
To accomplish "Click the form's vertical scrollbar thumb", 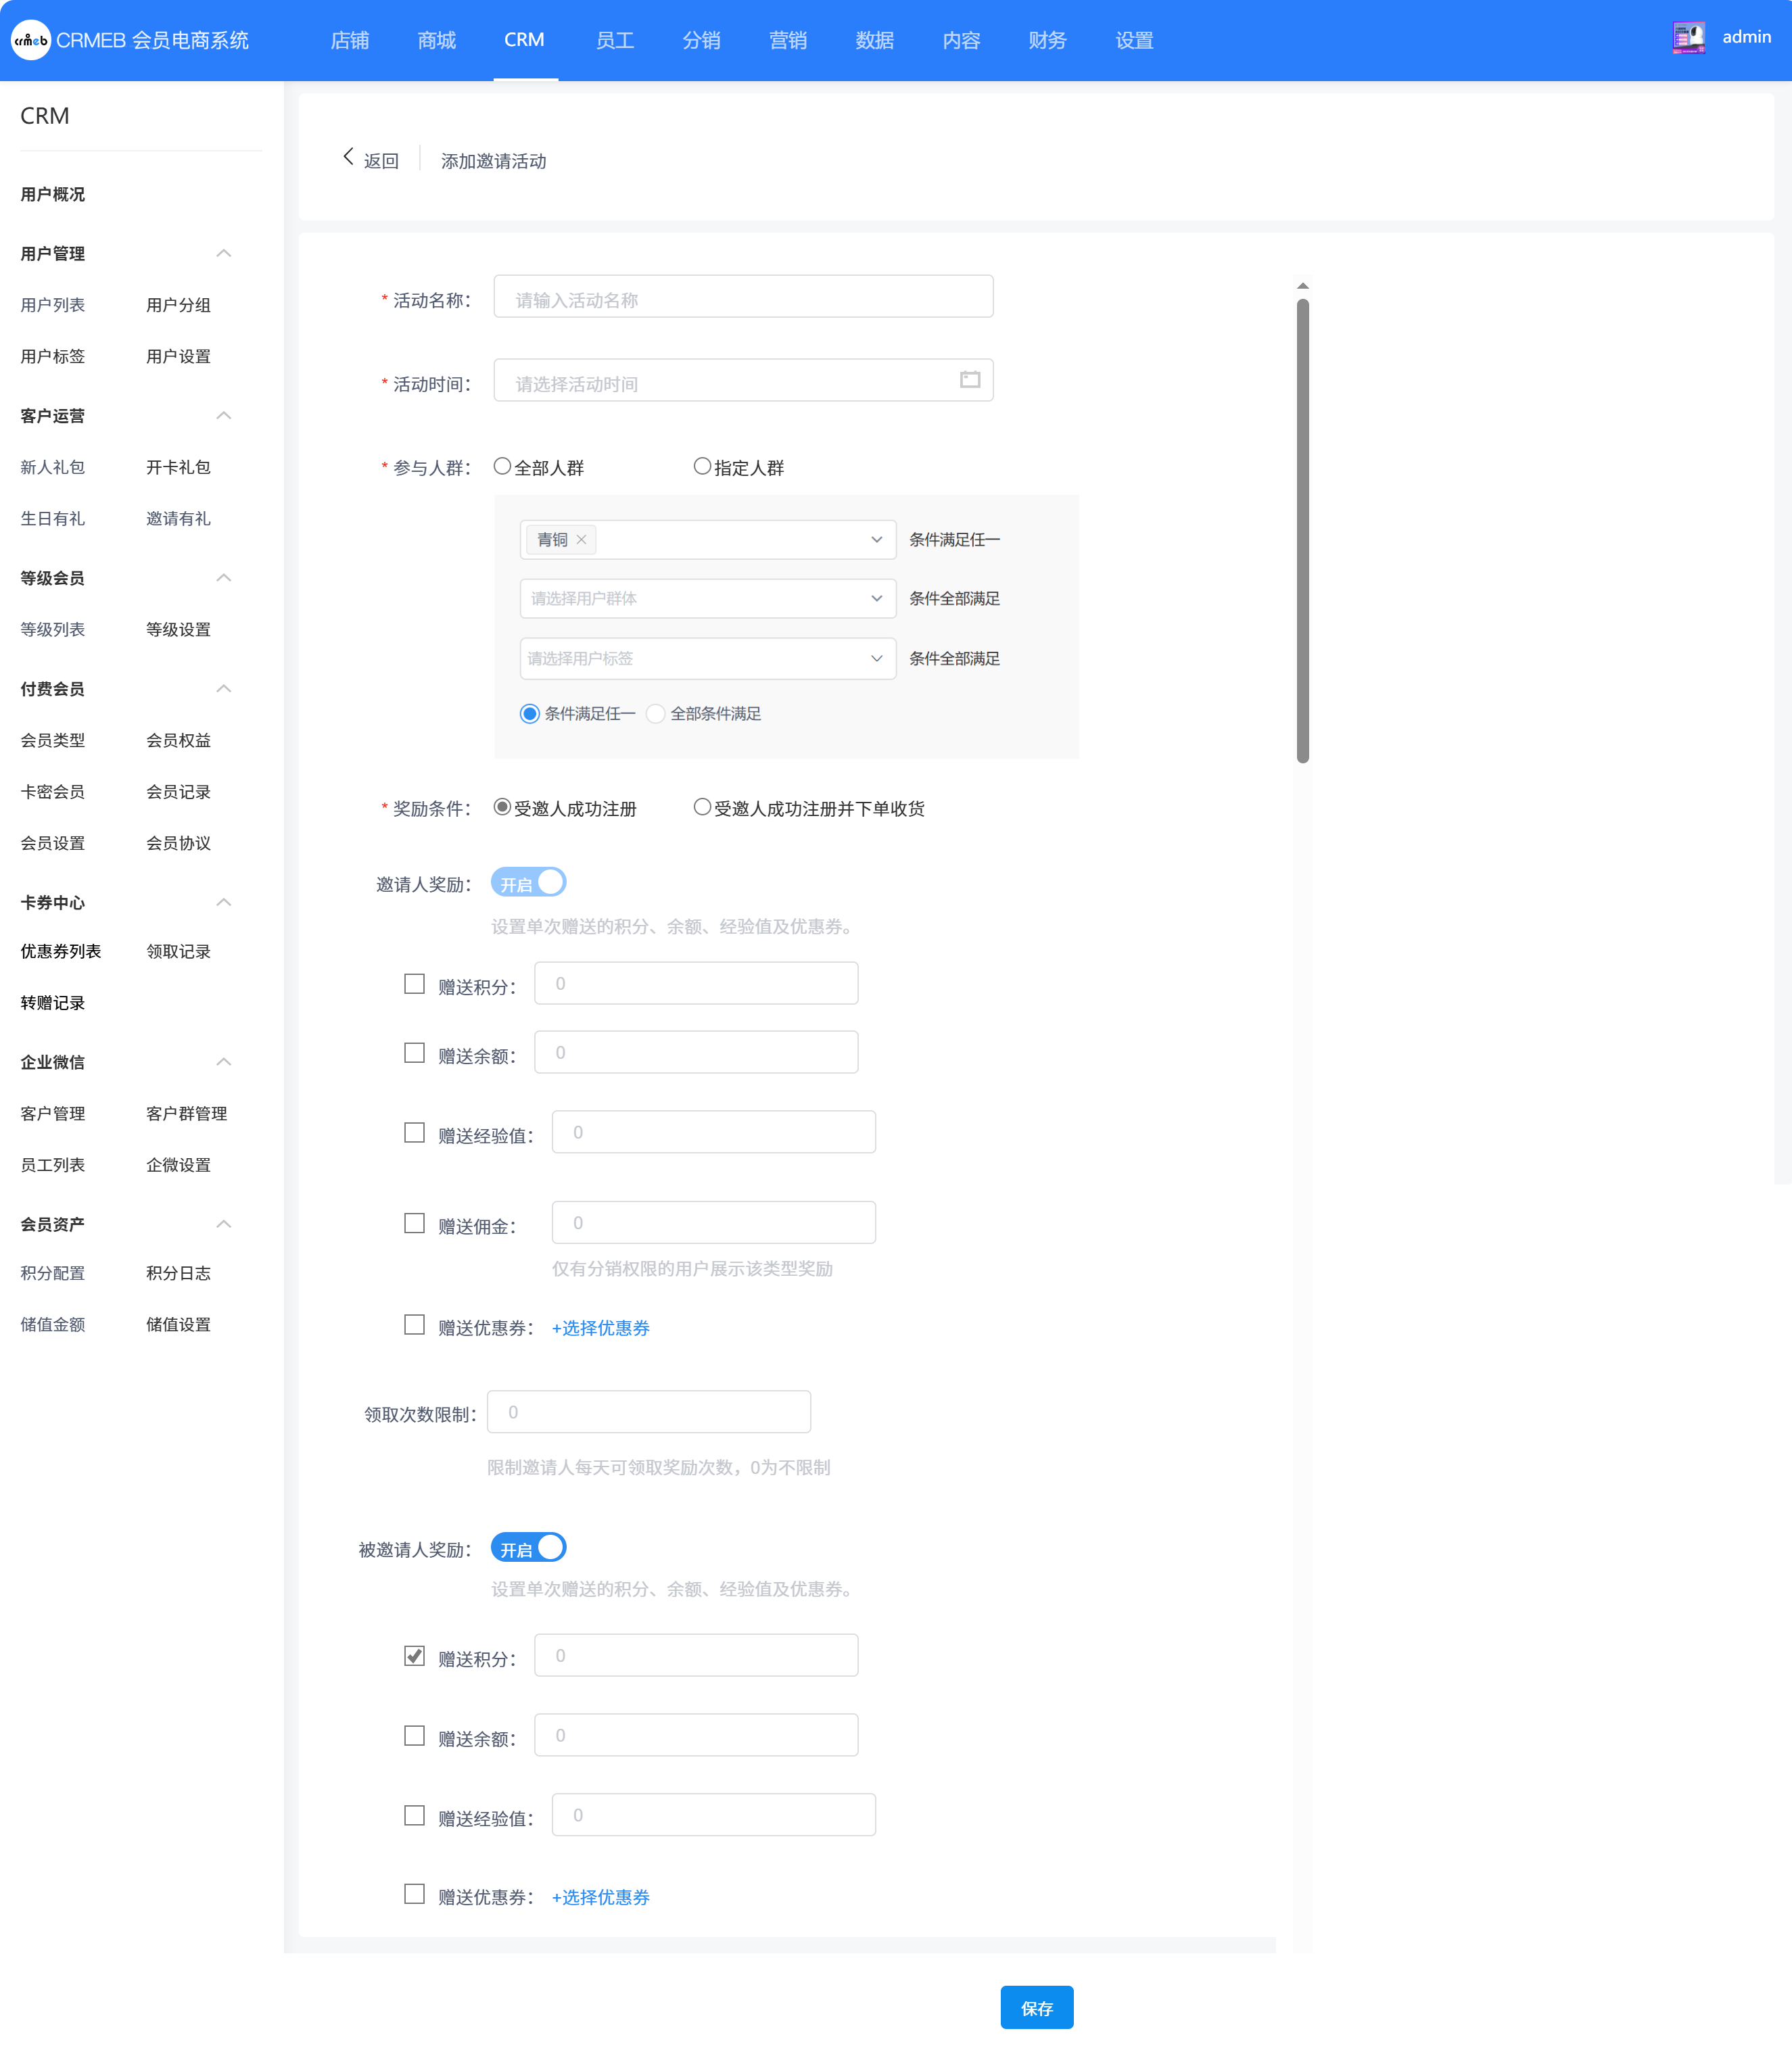I will 1303,531.
